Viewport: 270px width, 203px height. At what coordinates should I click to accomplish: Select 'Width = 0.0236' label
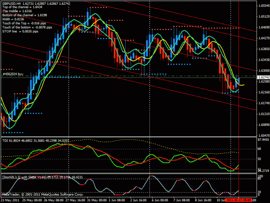click(x=13, y=19)
